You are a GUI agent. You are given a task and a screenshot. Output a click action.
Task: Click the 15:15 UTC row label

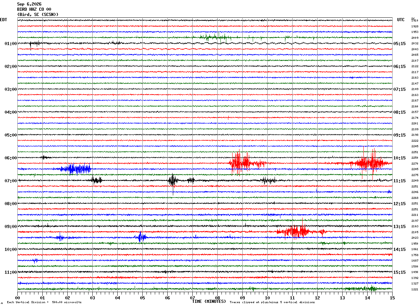click(400, 272)
